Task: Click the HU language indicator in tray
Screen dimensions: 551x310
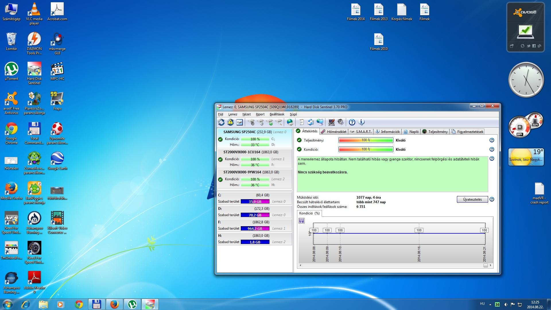Action: [482, 304]
